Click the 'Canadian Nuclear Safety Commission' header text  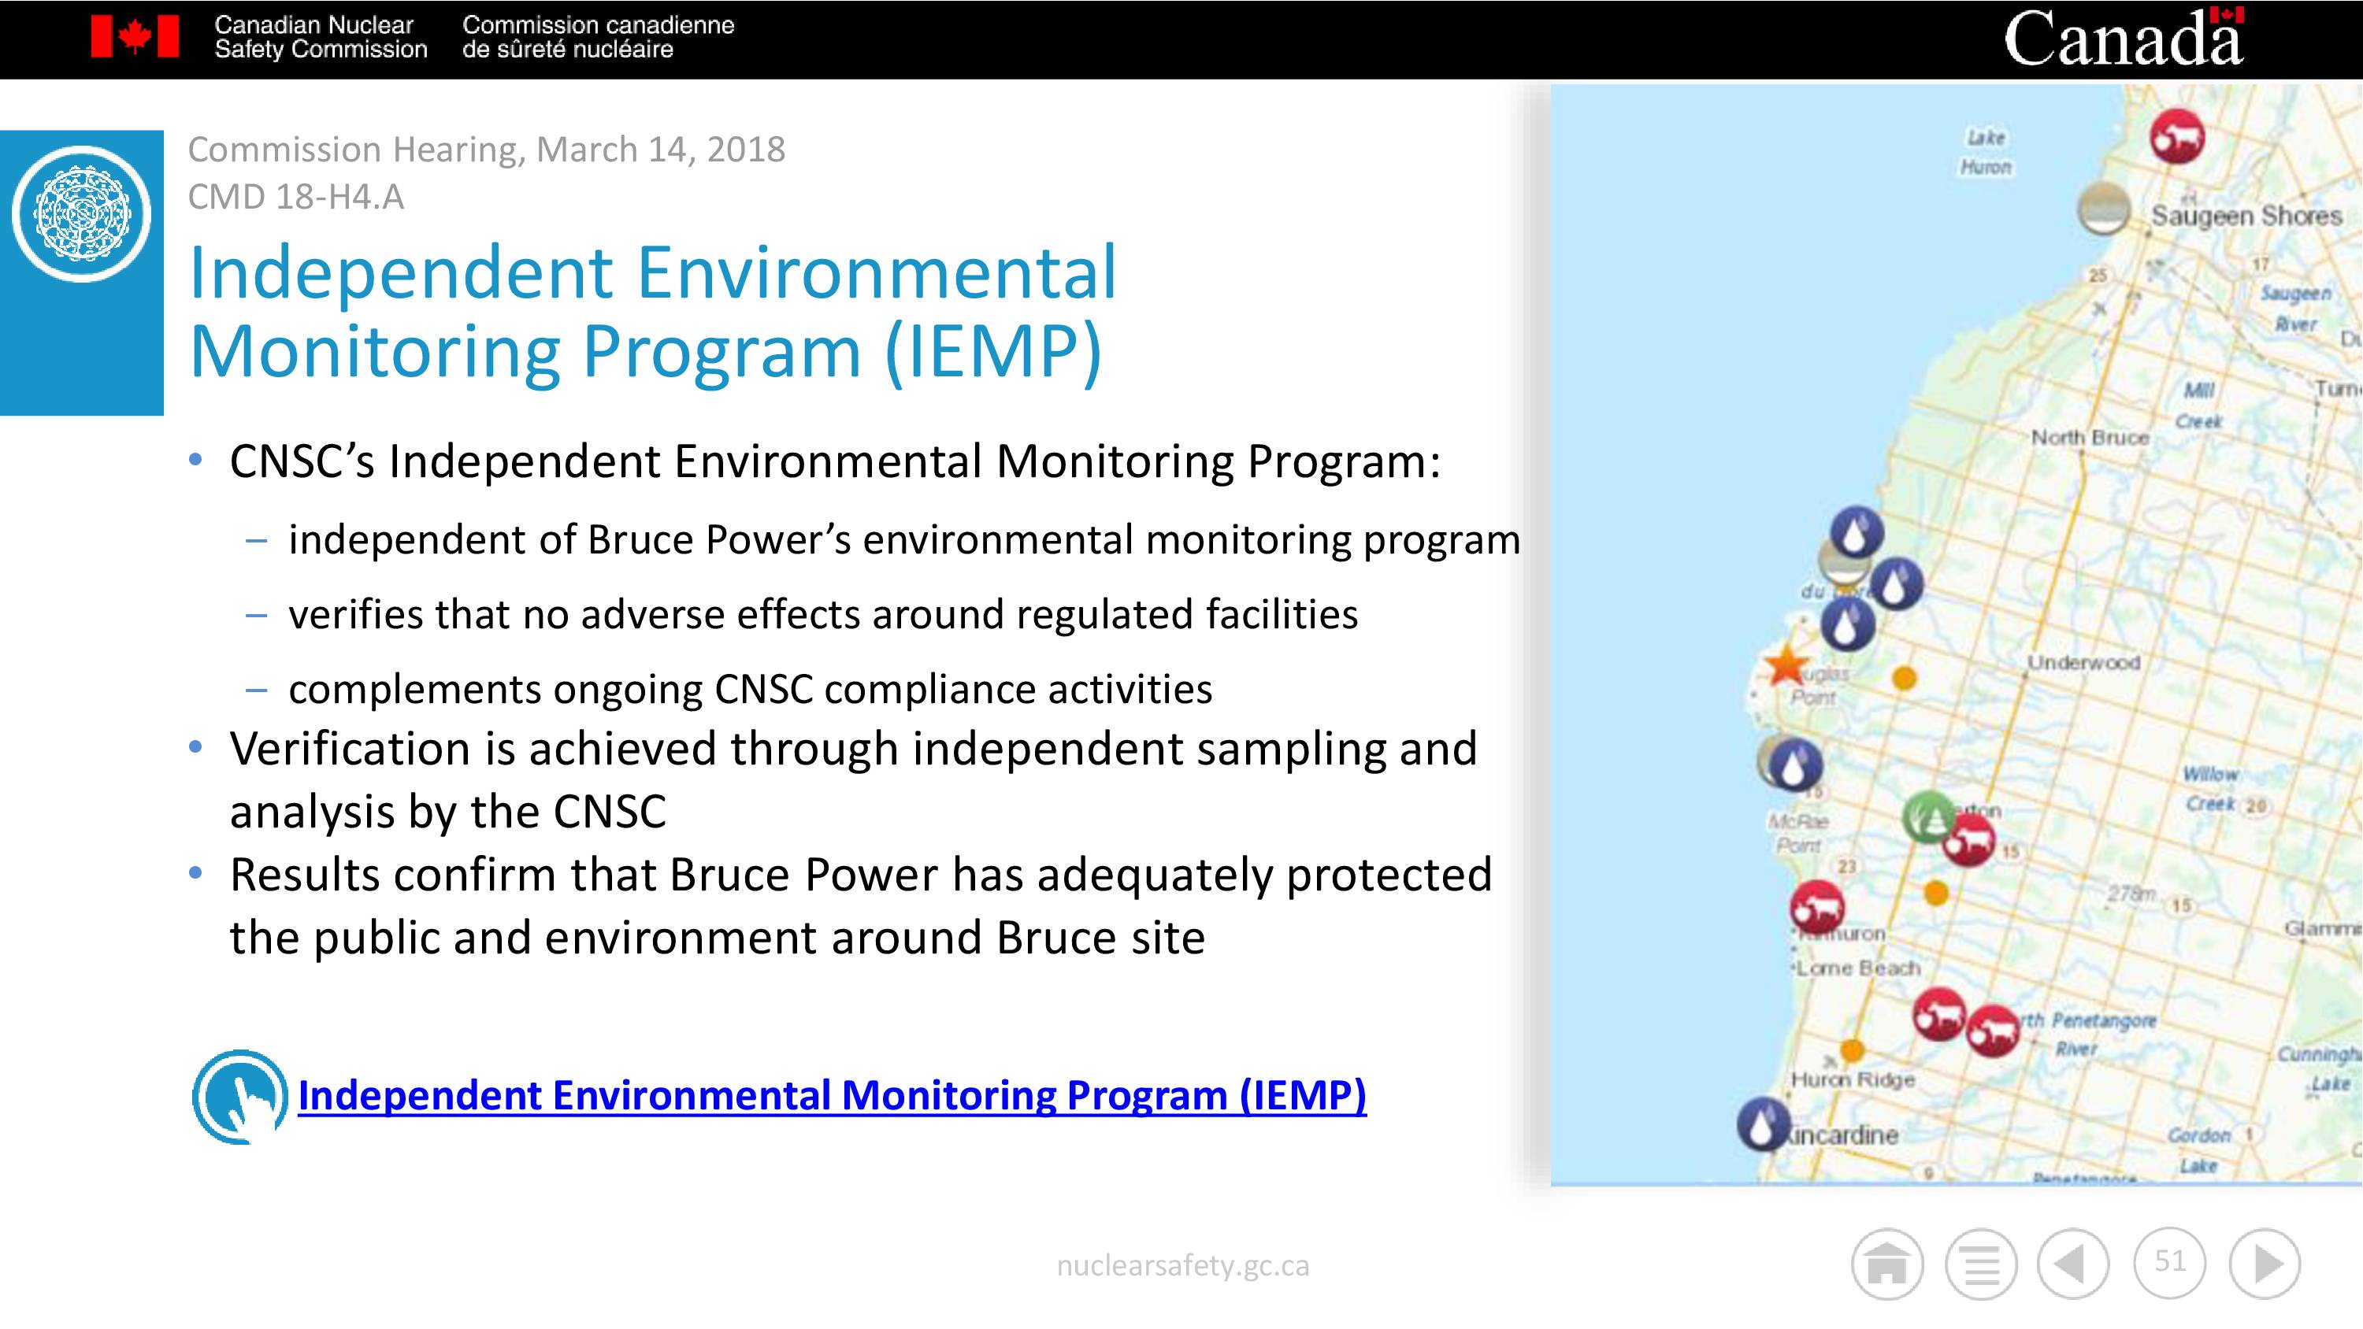pyautogui.click(x=320, y=37)
